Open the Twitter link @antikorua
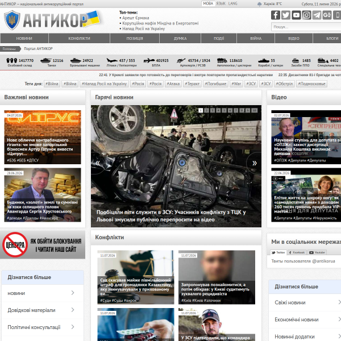 tap(303, 261)
